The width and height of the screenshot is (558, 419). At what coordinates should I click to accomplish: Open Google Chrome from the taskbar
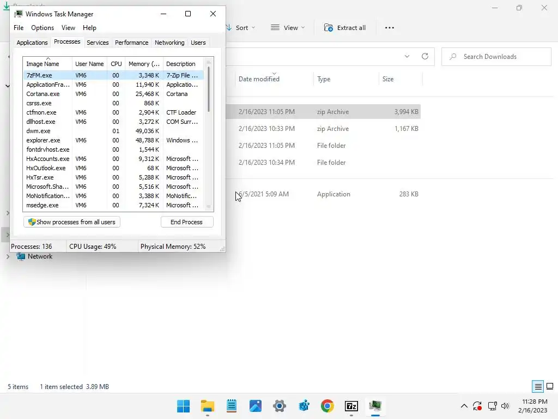(327, 406)
